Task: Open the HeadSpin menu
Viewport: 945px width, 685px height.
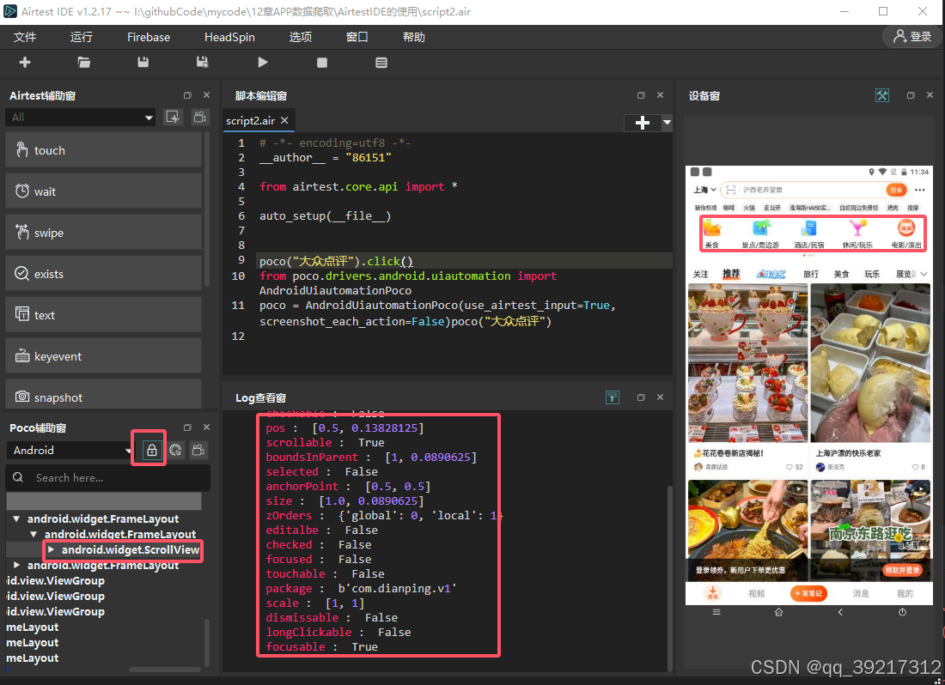Action: 229,37
